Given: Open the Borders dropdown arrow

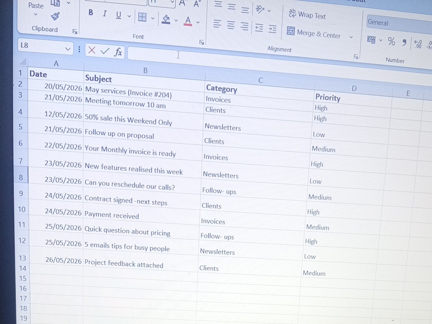Looking at the screenshot, I should (152, 19).
